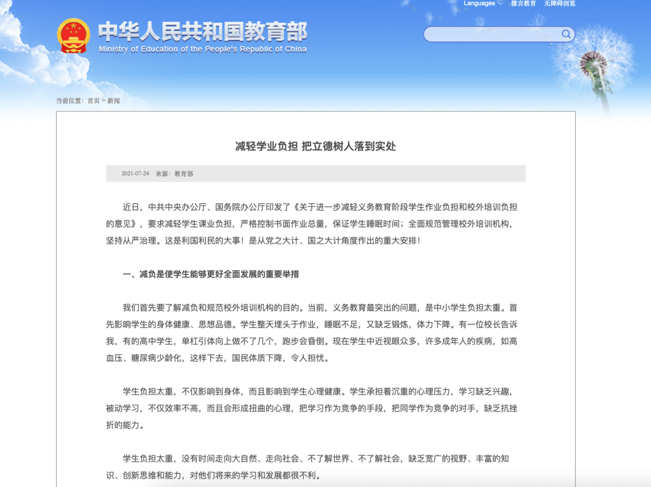Open the 微言教育 link
This screenshot has height=487, width=651.
[523, 4]
